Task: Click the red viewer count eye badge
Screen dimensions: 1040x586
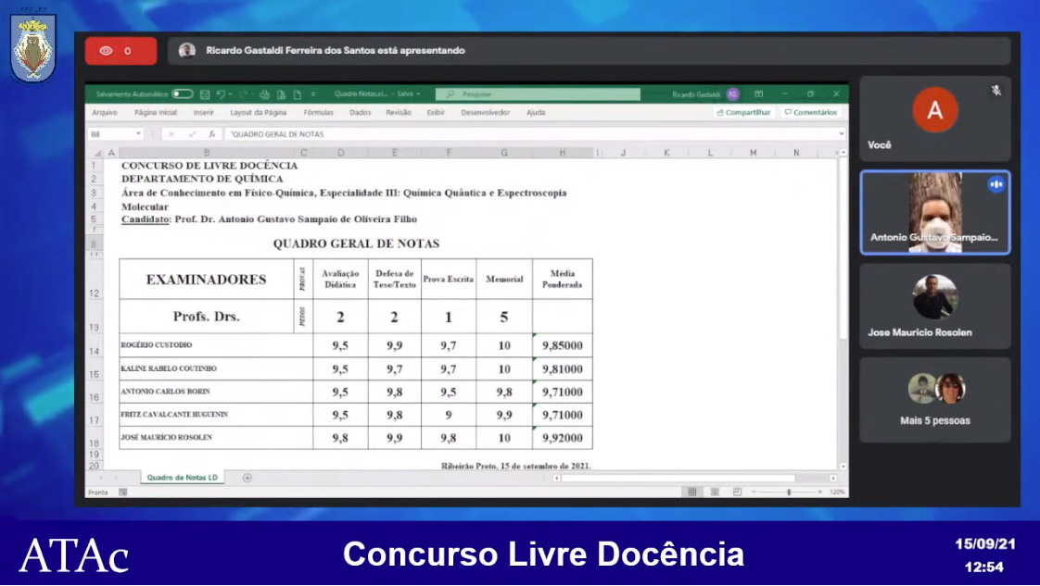Action: [x=120, y=51]
